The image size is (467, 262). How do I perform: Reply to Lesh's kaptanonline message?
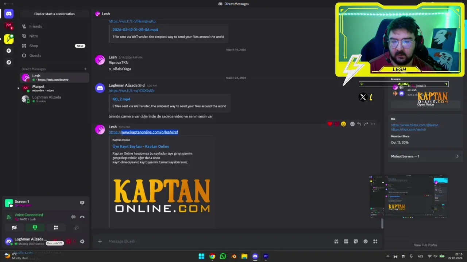point(359,124)
